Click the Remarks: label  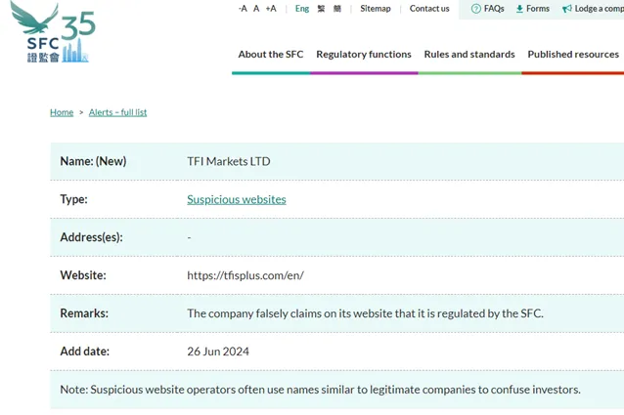[84, 313]
